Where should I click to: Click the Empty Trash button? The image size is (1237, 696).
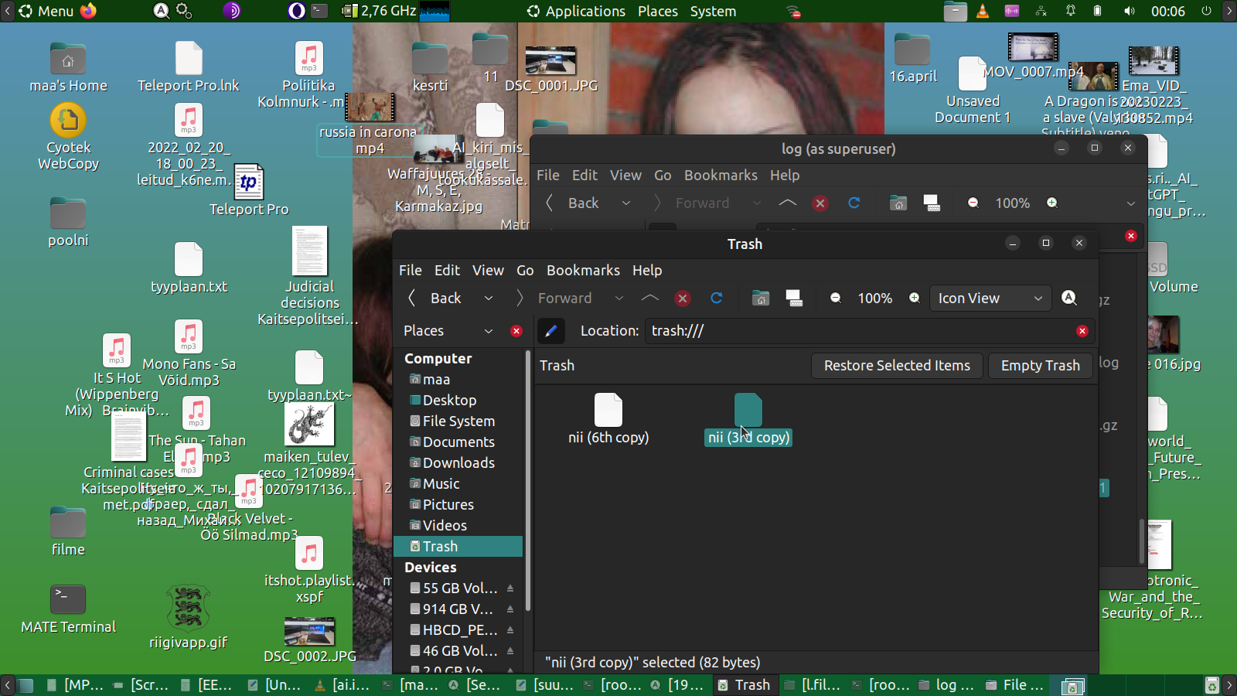tap(1040, 366)
